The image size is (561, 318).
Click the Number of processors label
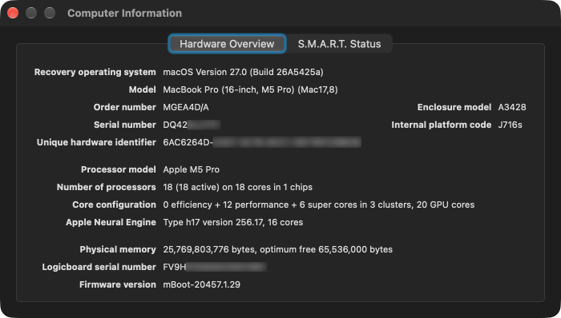107,187
